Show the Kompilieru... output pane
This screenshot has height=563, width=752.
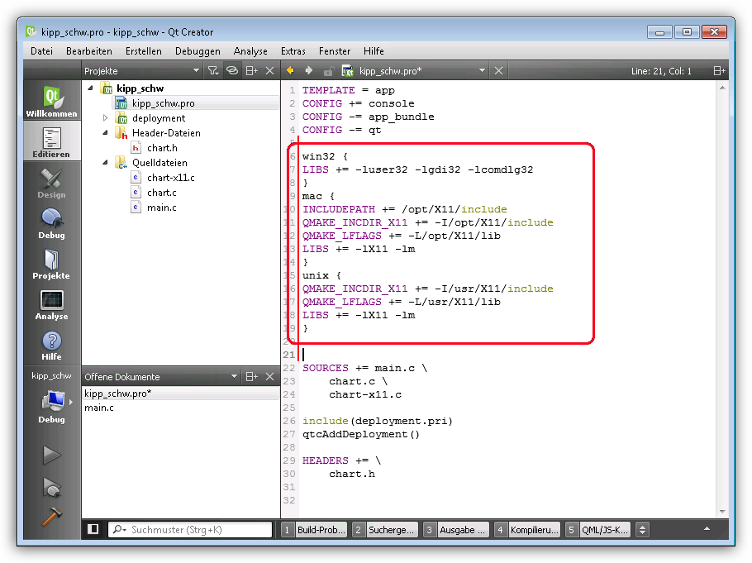click(x=527, y=530)
